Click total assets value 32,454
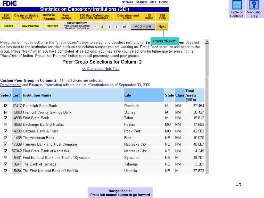This screenshot has width=264, height=198. (x=199, y=106)
